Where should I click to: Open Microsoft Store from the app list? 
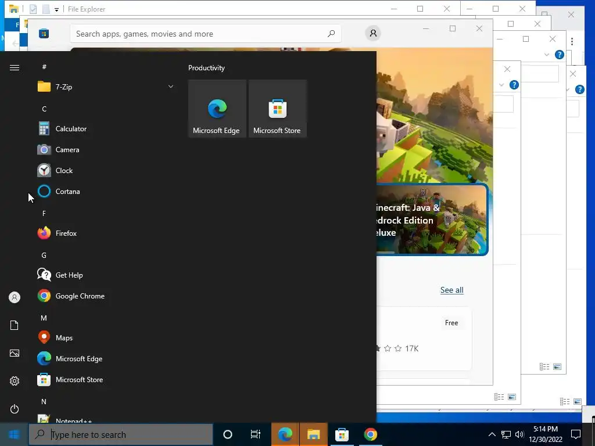coord(106,379)
